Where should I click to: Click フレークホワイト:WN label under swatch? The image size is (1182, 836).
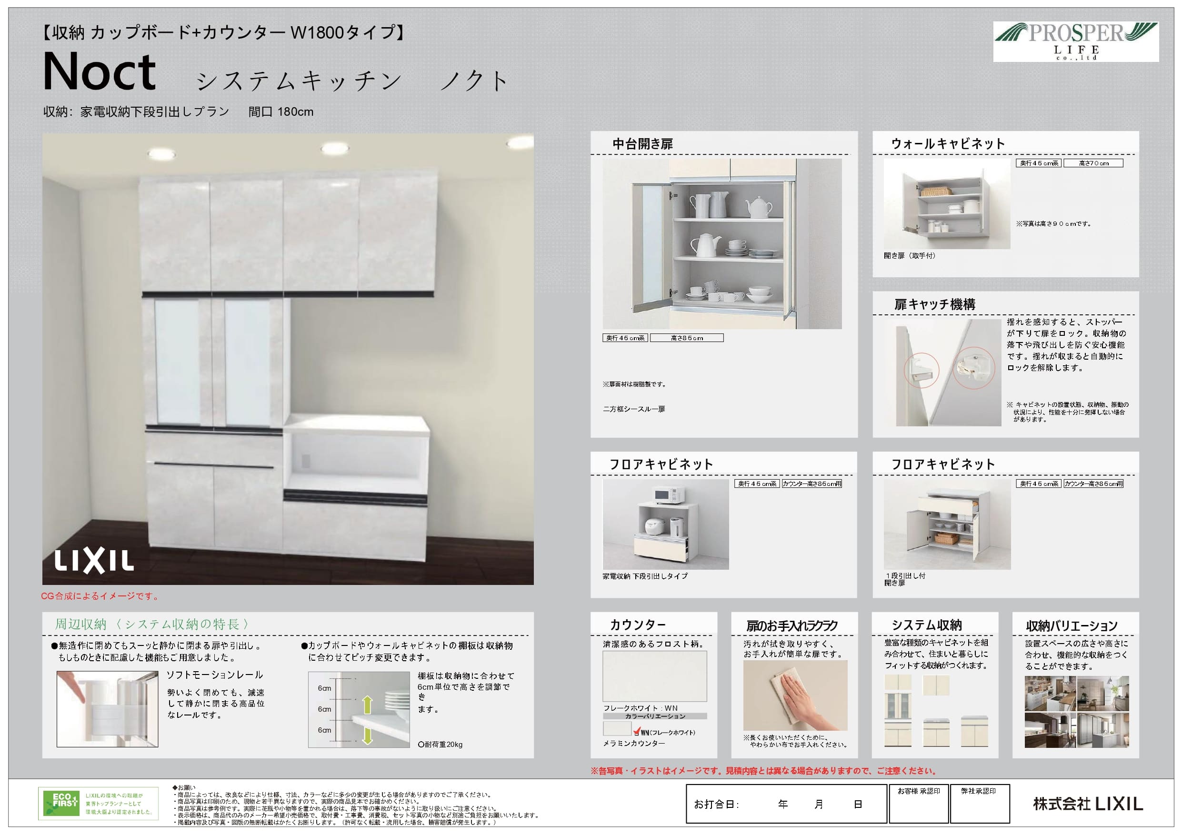point(641,708)
